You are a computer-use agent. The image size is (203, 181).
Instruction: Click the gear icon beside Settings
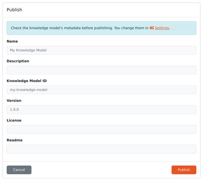click(152, 28)
